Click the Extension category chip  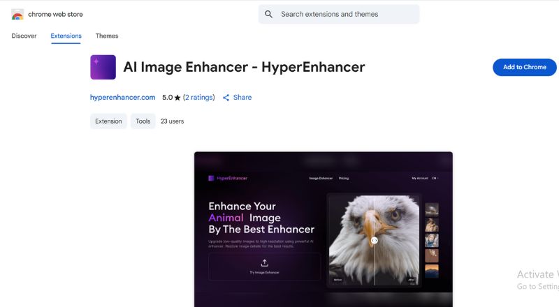tap(108, 121)
